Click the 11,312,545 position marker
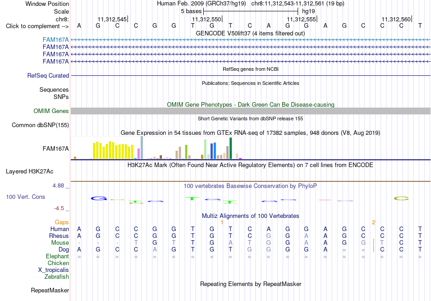Viewport: 431px width, 301px height. [112, 19]
